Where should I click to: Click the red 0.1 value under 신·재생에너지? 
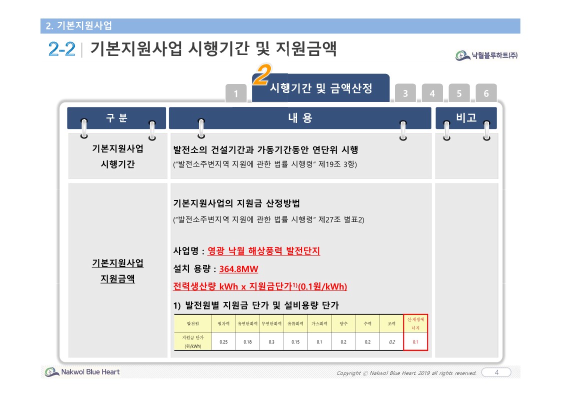pos(415,342)
